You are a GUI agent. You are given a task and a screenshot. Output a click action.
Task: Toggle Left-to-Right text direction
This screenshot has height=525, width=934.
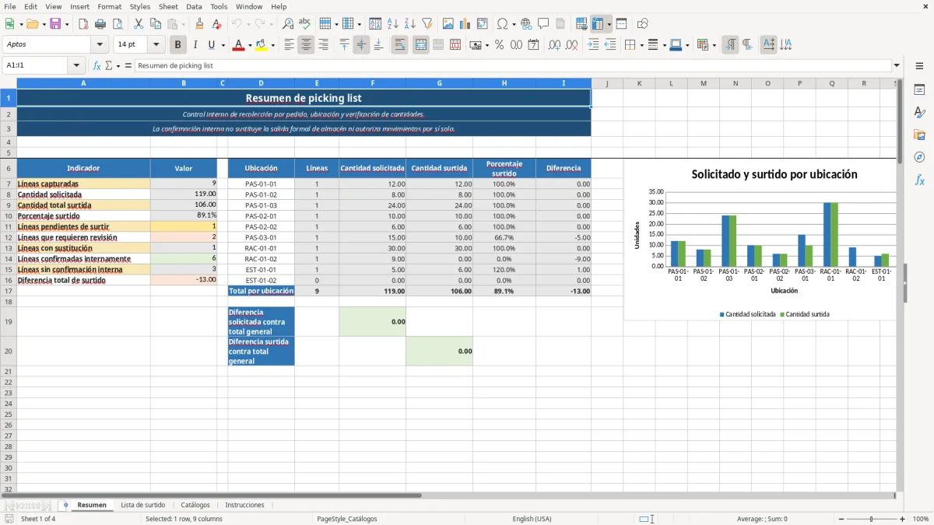730,45
